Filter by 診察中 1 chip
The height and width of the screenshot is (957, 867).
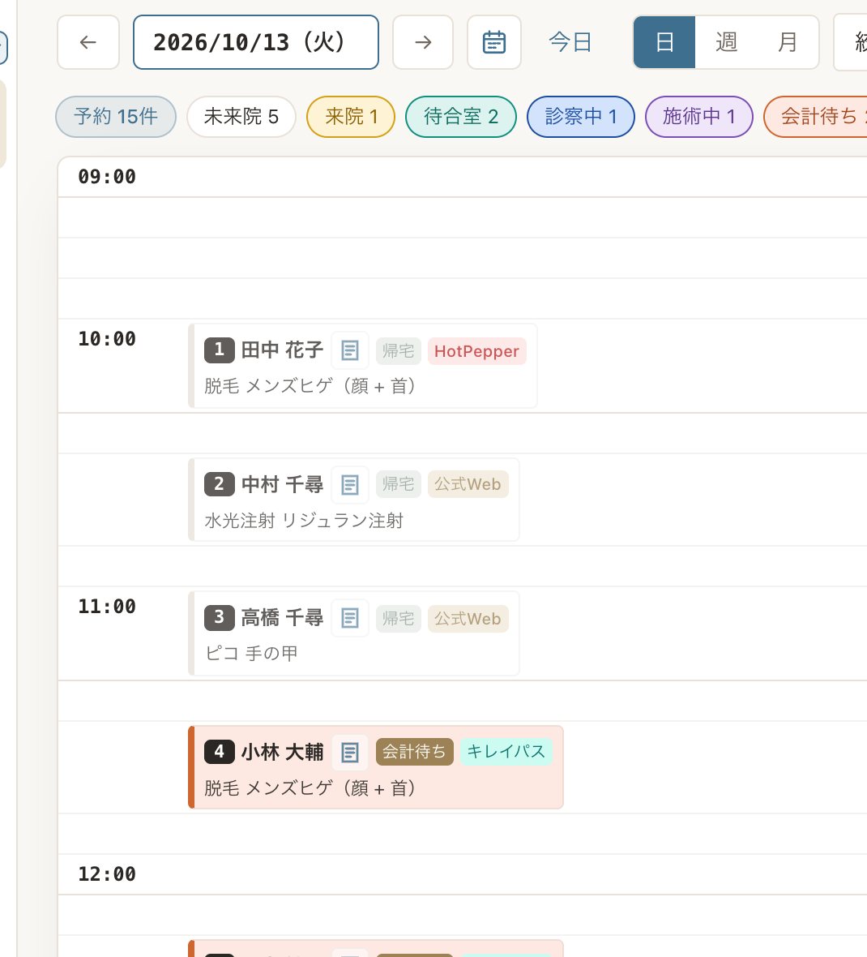(x=581, y=117)
